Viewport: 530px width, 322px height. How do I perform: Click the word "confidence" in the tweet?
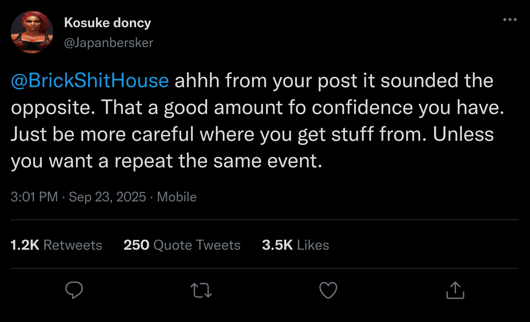pos(362,107)
